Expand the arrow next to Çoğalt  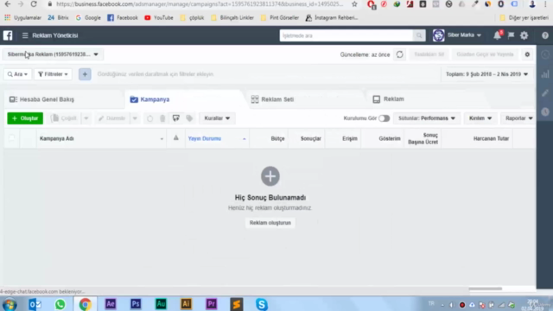pos(86,118)
